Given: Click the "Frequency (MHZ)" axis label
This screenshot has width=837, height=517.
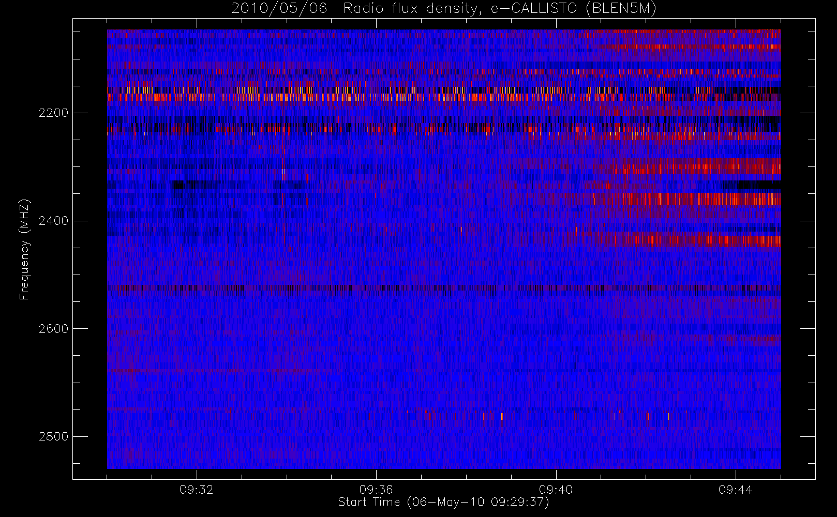Looking at the screenshot, I should 24,249.
